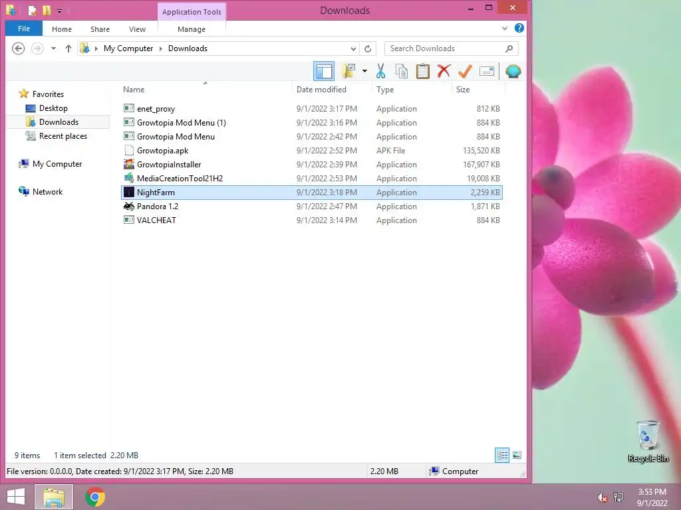Click My Computer in the address path
The height and width of the screenshot is (510, 681).
click(x=128, y=48)
